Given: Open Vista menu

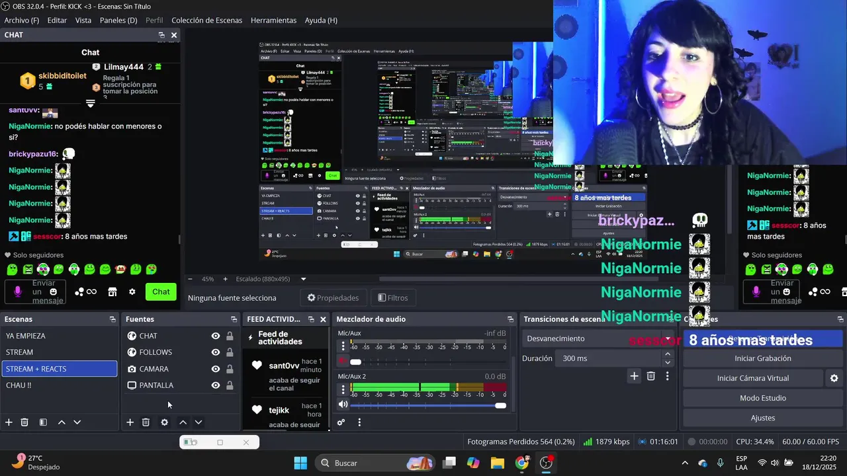Looking at the screenshot, I should (x=83, y=20).
